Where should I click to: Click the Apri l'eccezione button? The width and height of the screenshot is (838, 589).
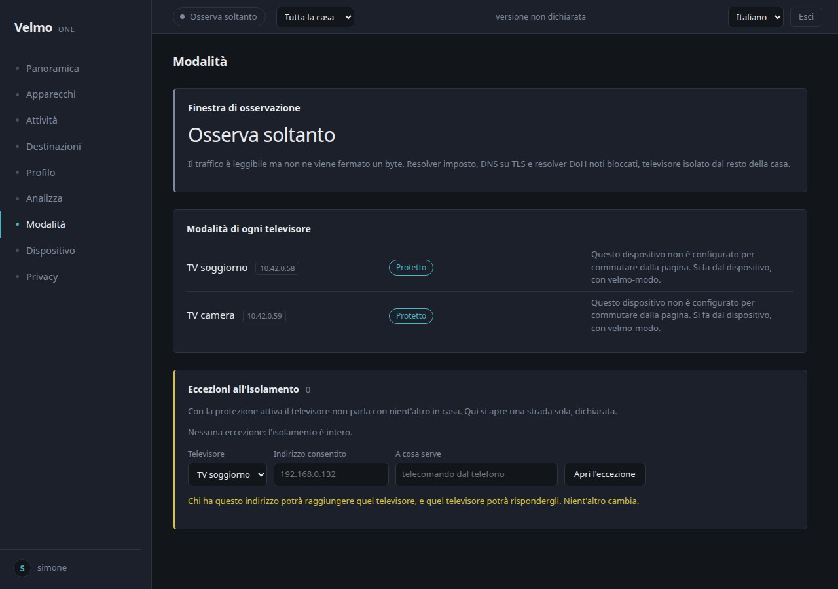point(605,474)
